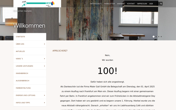Expand the Energie und Lüftung submenu arrow
This screenshot has height=110, width=176.
click(45, 95)
